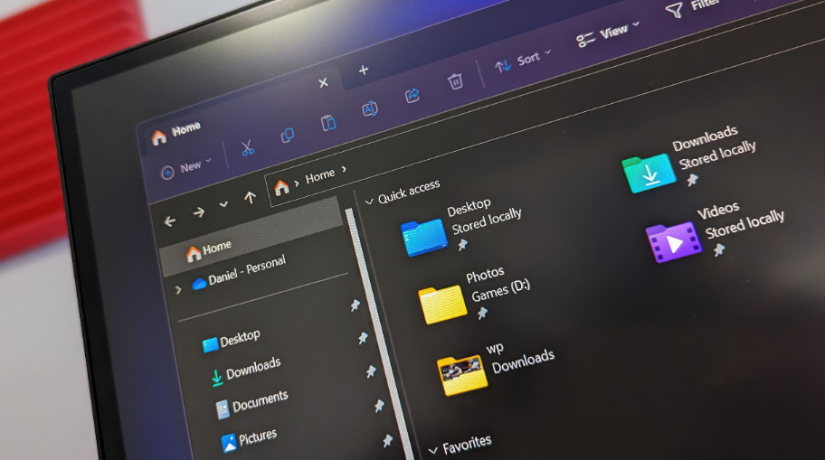Go back with the left arrow

[x=169, y=221]
